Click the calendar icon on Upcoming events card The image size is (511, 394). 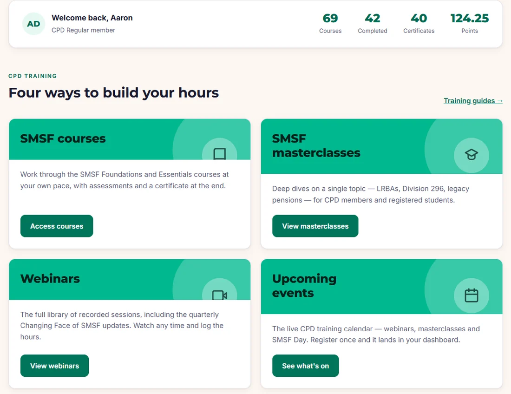[471, 295]
